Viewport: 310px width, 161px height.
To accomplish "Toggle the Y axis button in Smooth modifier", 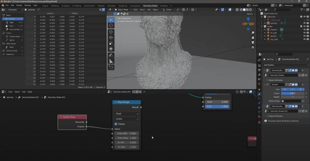I will 293,89.
